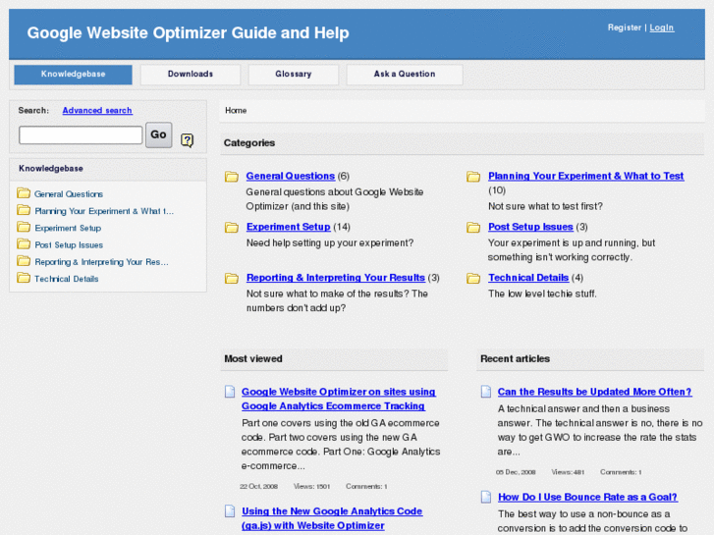Click folder icon next to Reporting & Interpreting Your Results (3)
This screenshot has width=714, height=535.
[x=232, y=278]
